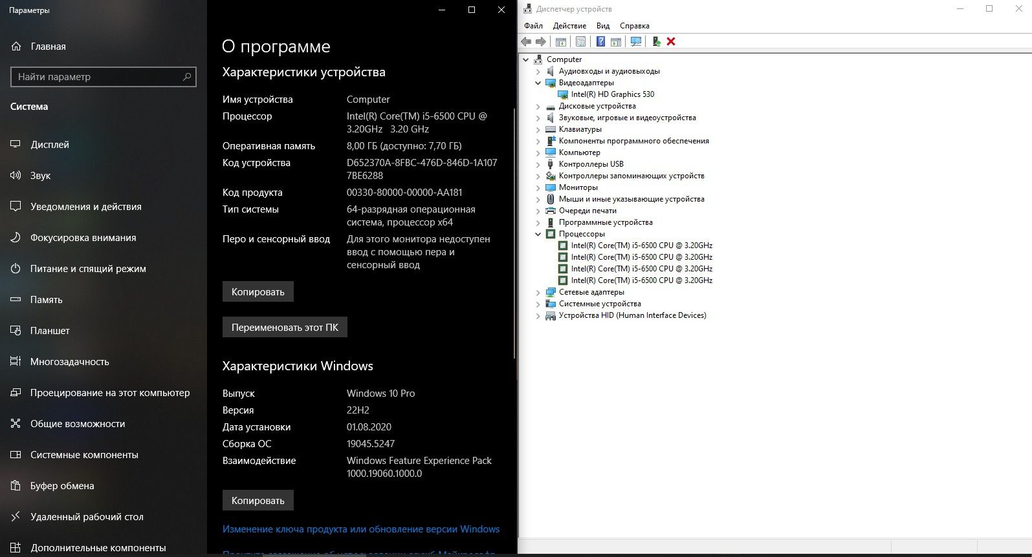Select Компоненты программного обеспечения entry

click(x=633, y=141)
